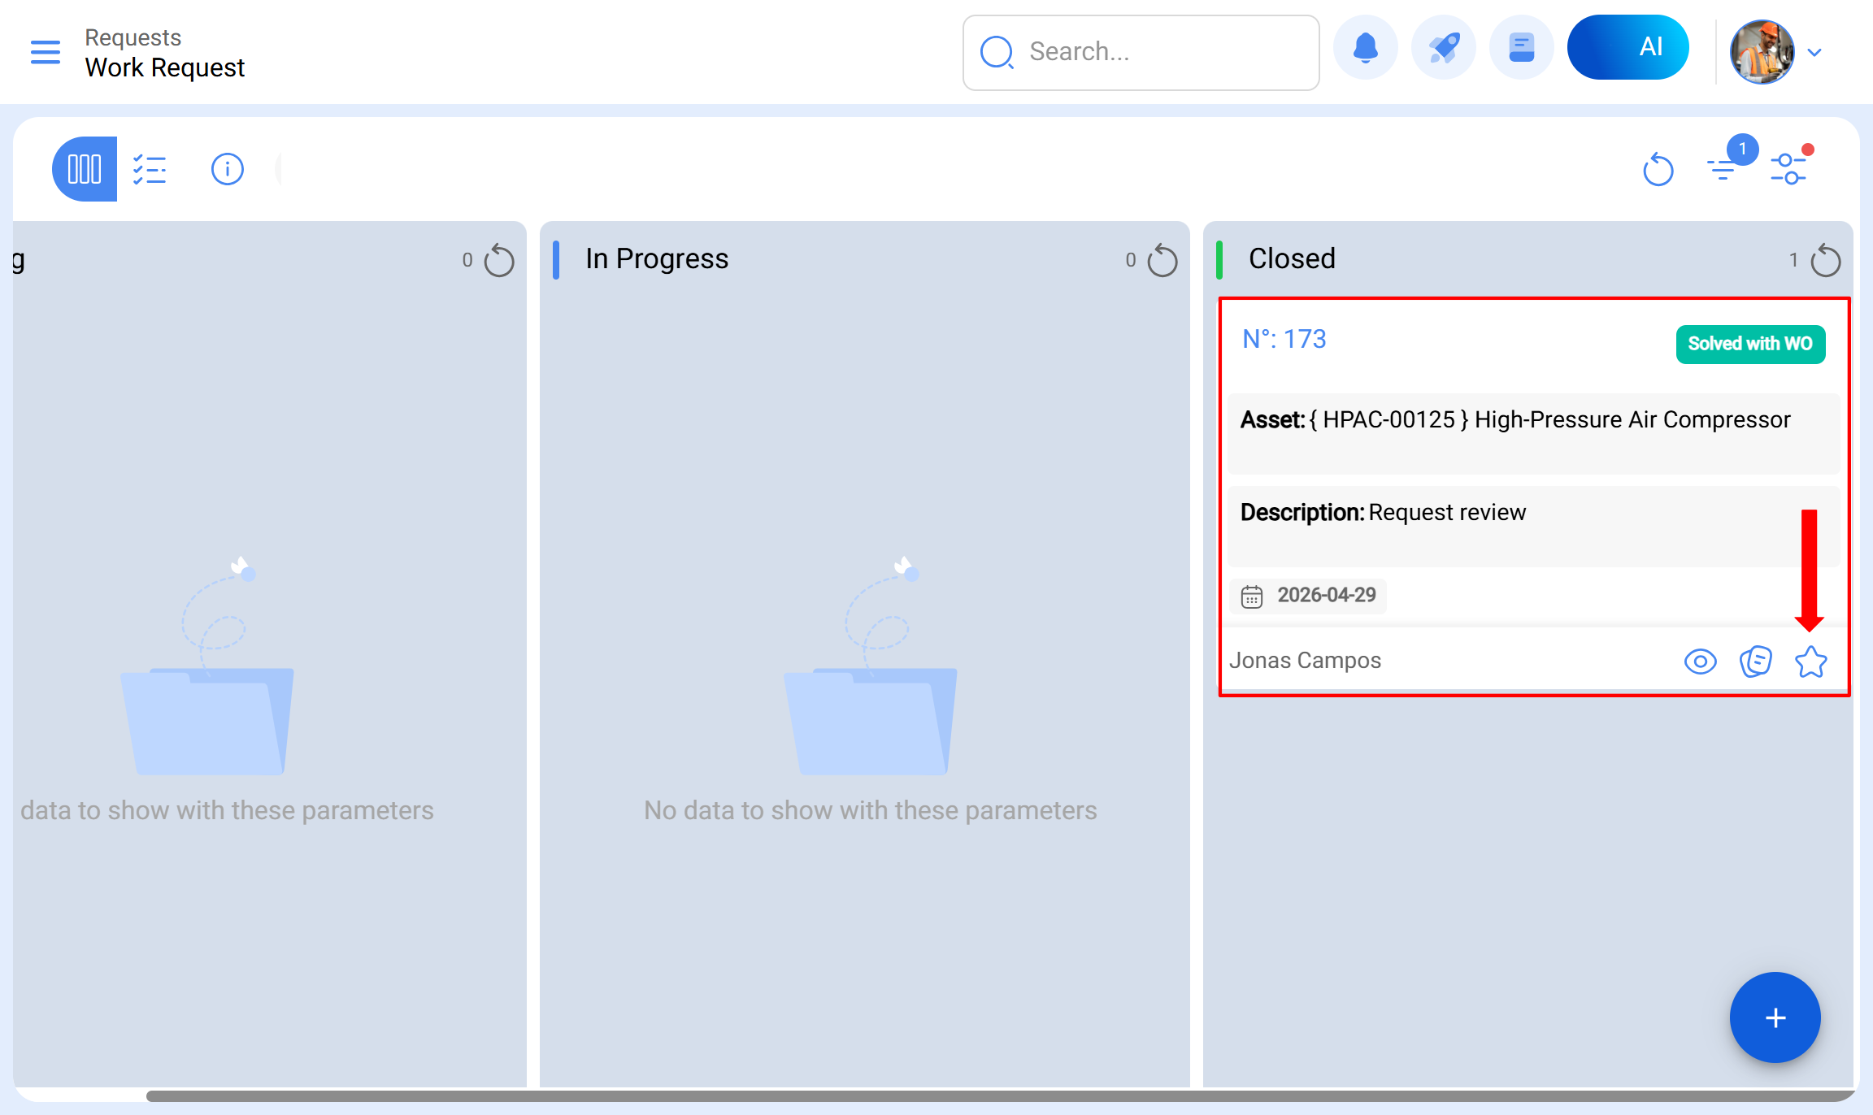Open the documentation book icon
Viewport: 1873px width, 1115px height.
click(1521, 49)
